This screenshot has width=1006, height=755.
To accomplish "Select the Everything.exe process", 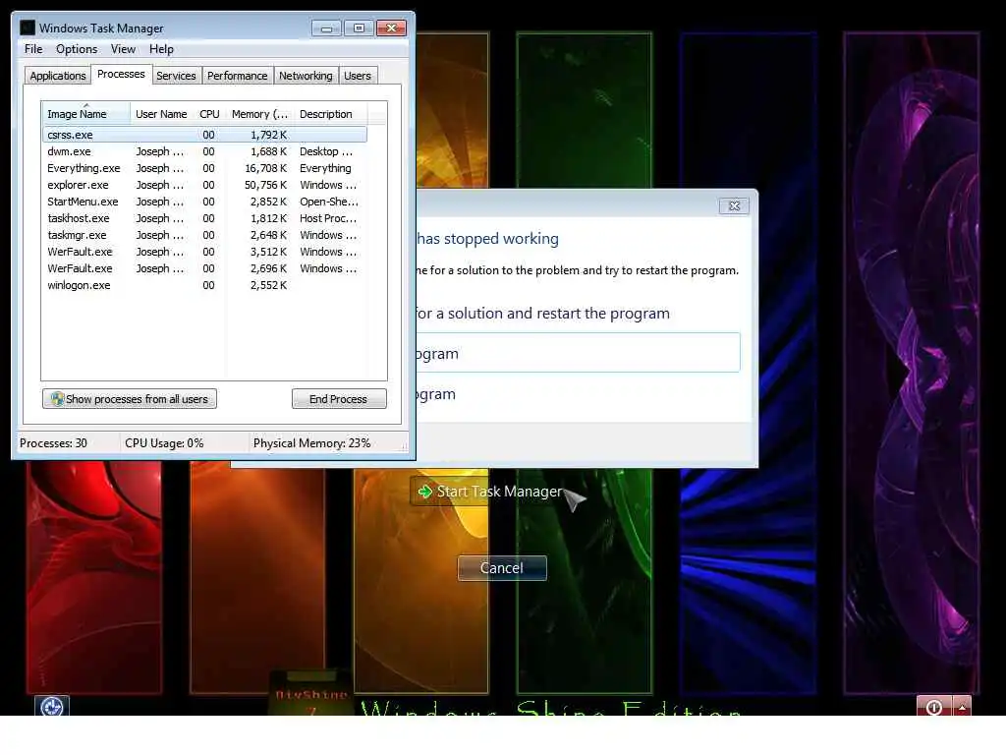I will click(204, 168).
